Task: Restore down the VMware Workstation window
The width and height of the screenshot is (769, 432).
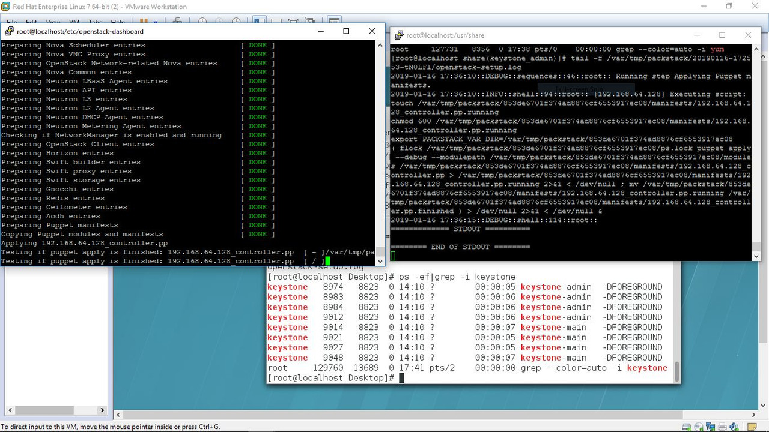Action: tap(729, 7)
